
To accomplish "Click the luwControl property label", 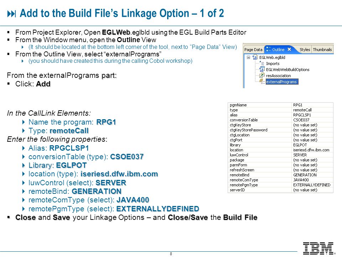I will [x=239, y=155].
